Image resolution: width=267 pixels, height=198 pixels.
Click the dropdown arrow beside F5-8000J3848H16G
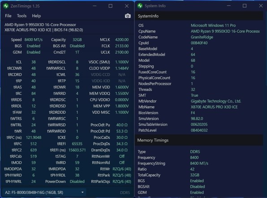tap(82, 192)
